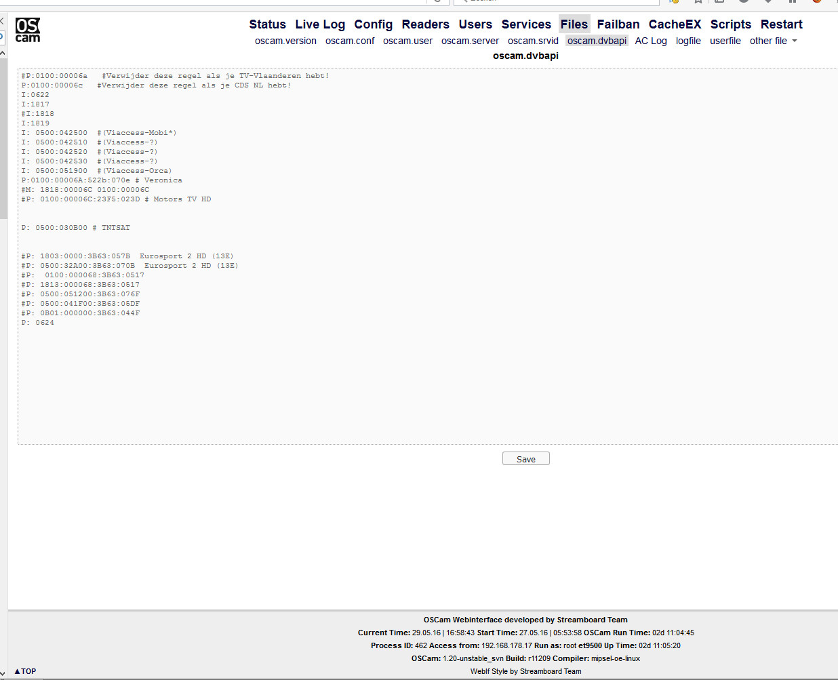
Task: Click the P: 0624 line
Action: (37, 323)
